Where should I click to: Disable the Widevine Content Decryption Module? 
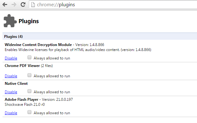tap(11, 58)
